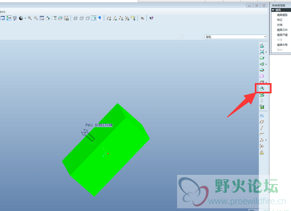The image size is (291, 211).
Task: Expand the shaded sphere appearance dropdown arrow
Action: pyautogui.click(x=25, y=18)
